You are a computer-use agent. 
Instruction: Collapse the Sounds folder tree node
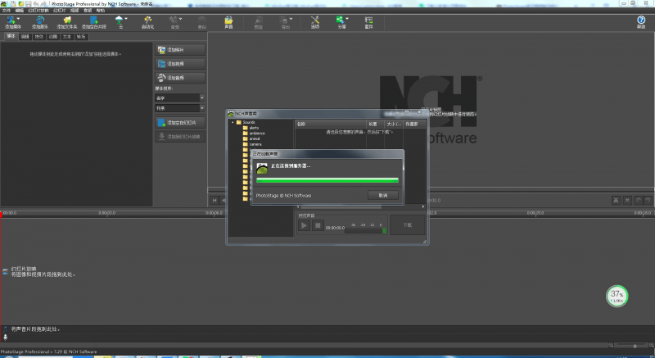[233, 122]
